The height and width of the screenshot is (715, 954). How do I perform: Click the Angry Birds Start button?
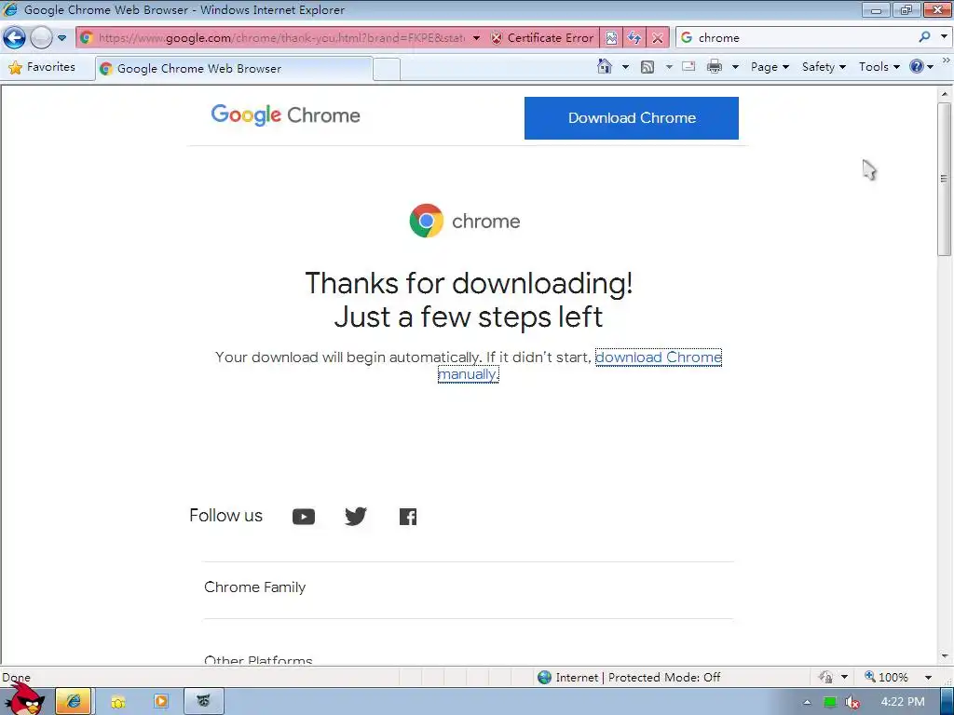(25, 700)
